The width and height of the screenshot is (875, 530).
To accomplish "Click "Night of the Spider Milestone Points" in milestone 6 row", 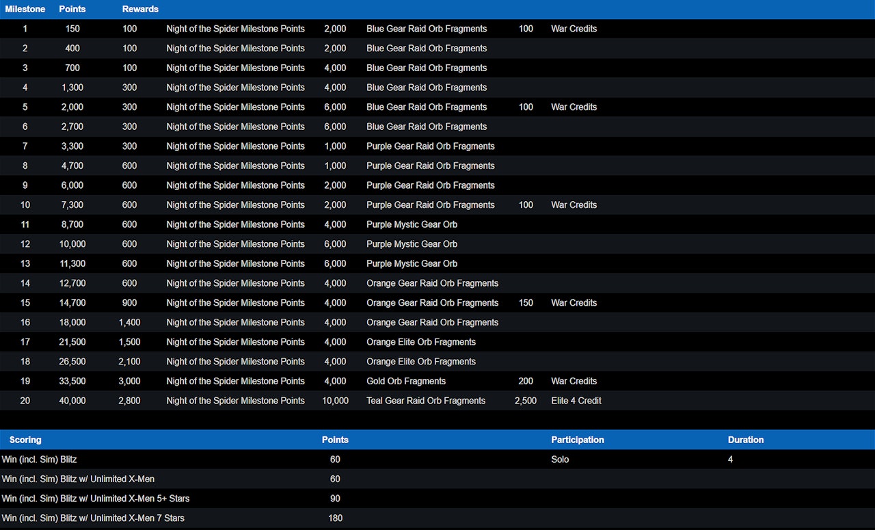I will [x=235, y=127].
